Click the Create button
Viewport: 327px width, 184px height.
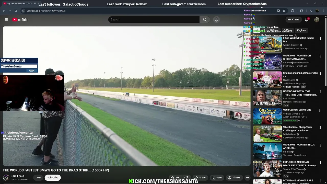(x=293, y=20)
